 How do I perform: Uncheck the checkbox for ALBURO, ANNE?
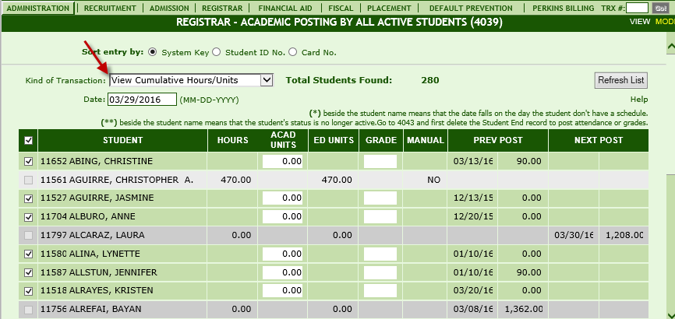(28, 217)
